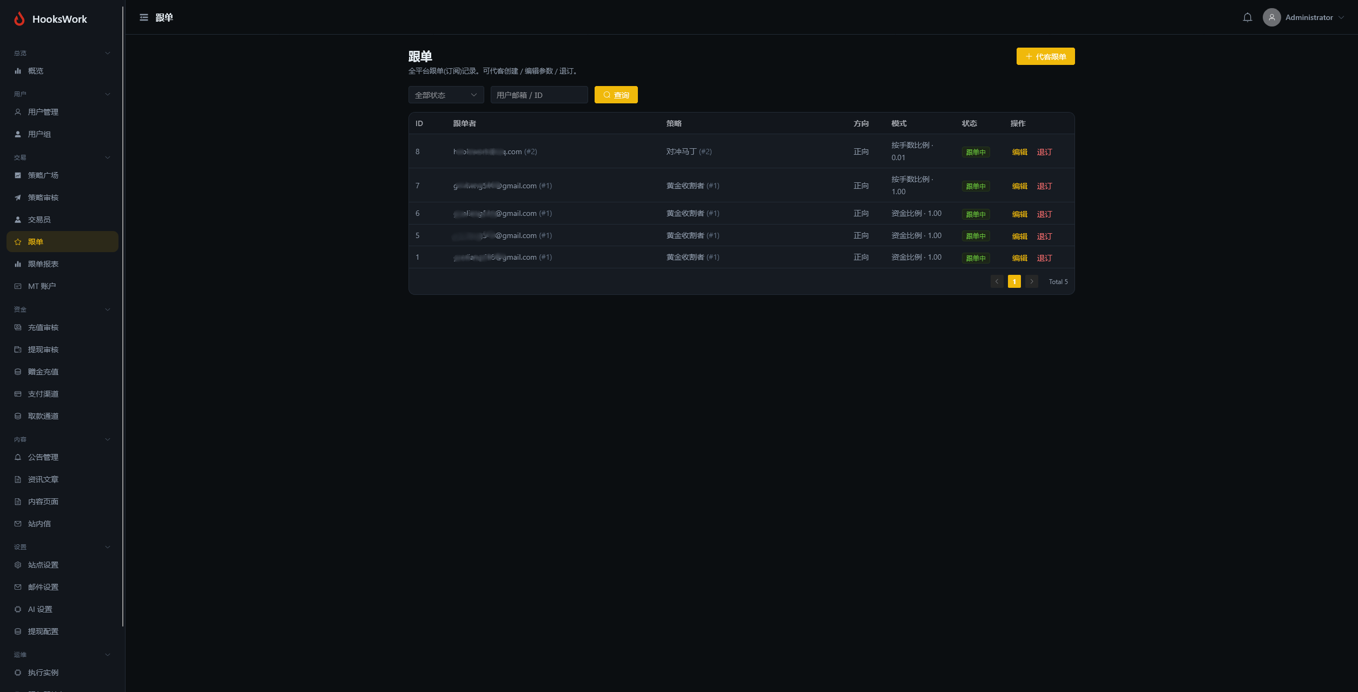The image size is (1358, 692).
Task: Click the 执行实例 icon
Action: (18, 673)
